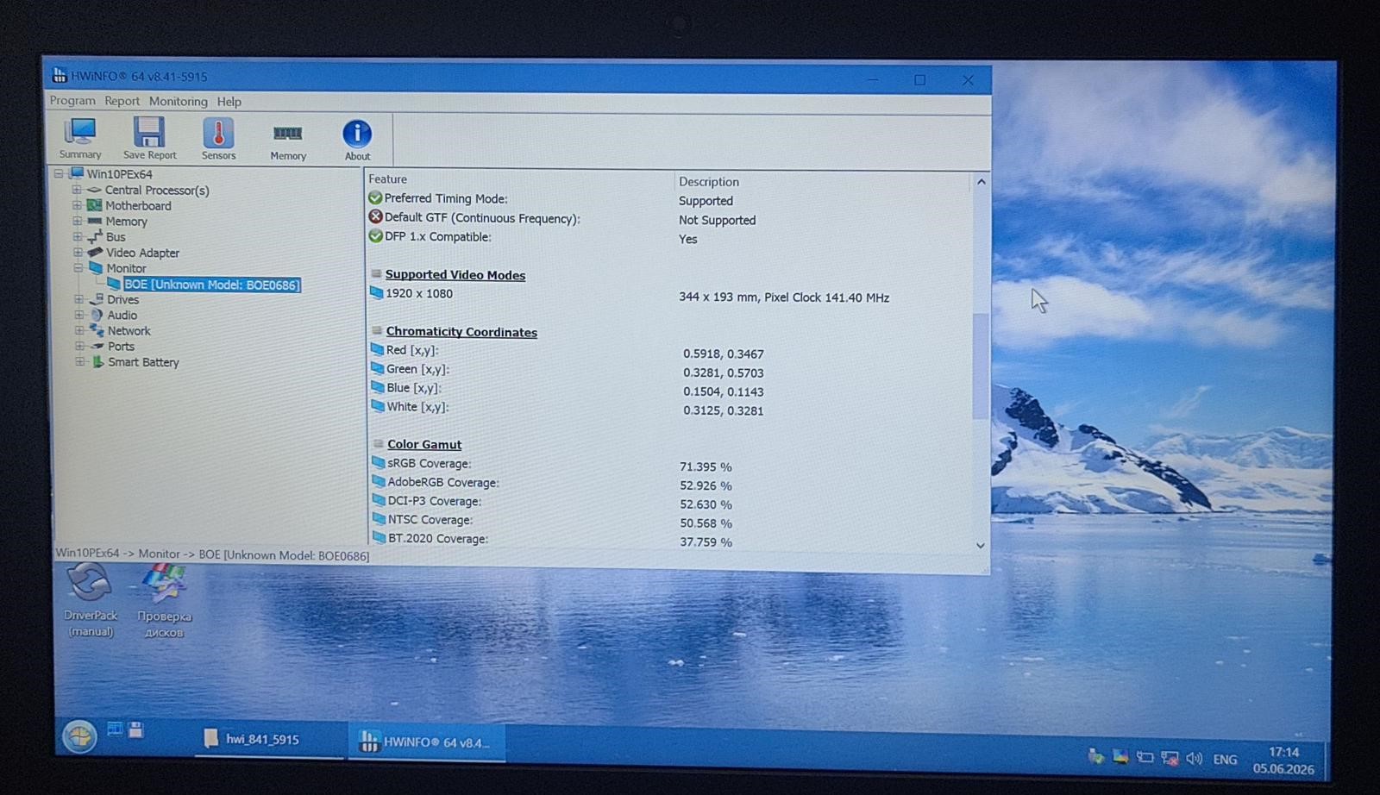
Task: Expand the Smart Battery node
Action: 79,361
